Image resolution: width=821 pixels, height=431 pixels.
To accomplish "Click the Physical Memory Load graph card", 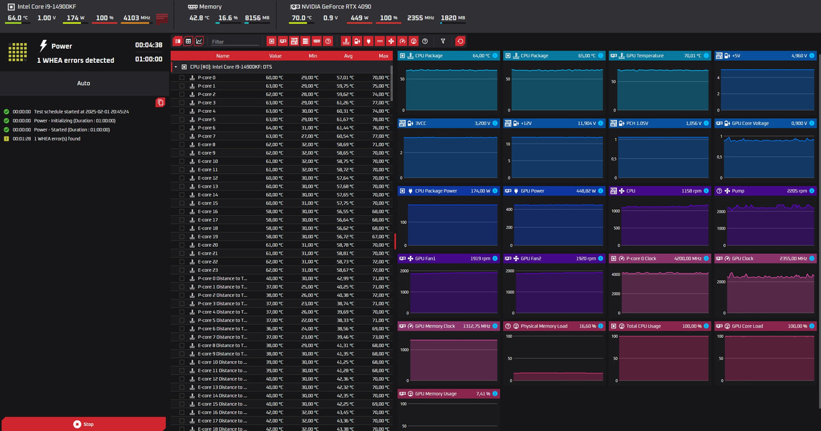I will (553, 353).
